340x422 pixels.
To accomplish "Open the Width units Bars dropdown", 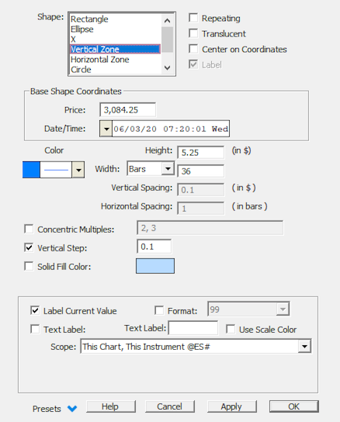I will 168,169.
